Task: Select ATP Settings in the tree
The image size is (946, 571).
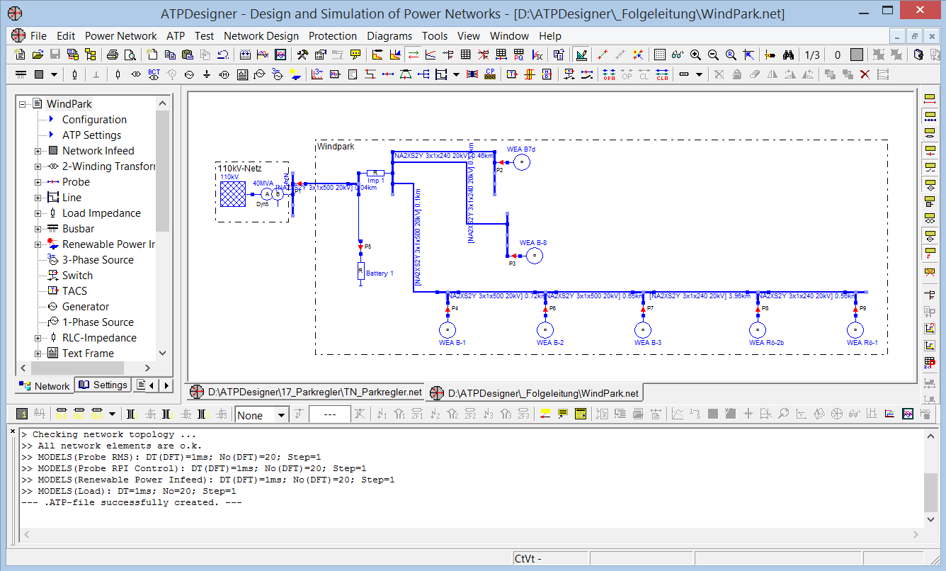Action: pos(91,135)
